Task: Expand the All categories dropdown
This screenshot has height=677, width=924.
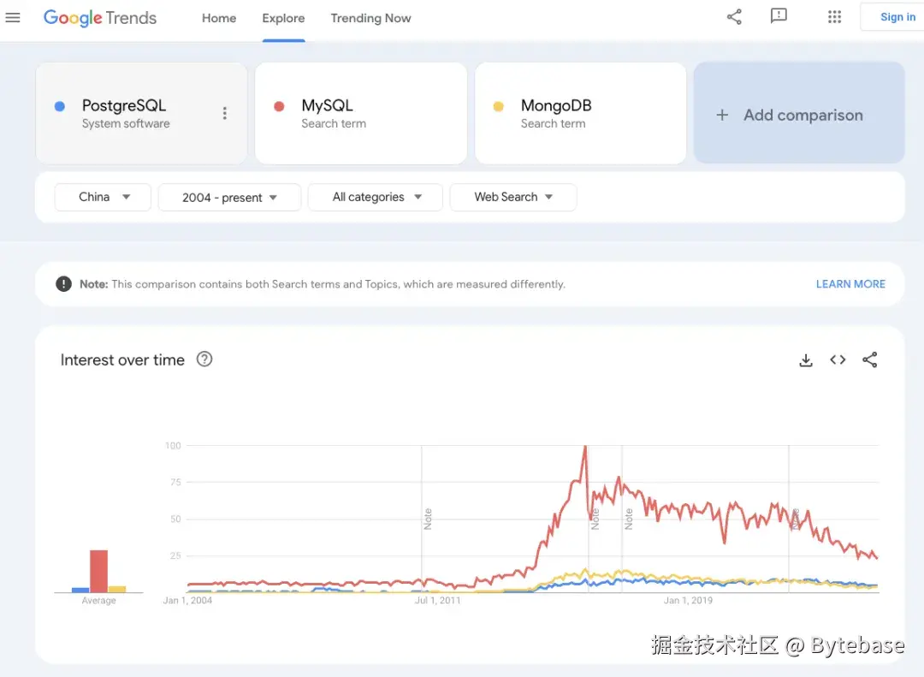Action: [375, 197]
